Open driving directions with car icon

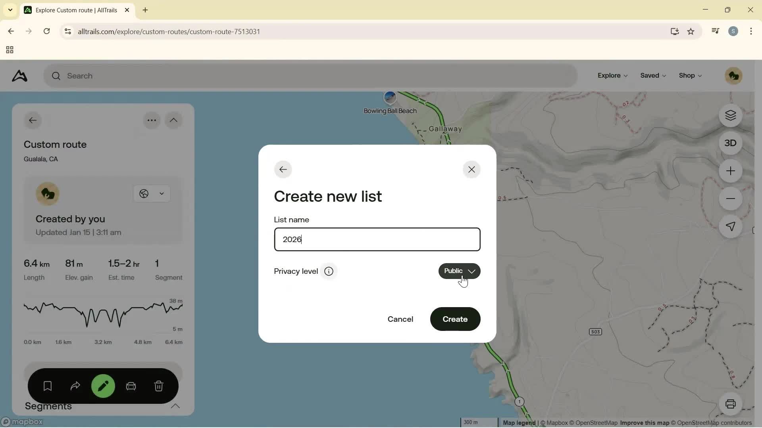[131, 386]
